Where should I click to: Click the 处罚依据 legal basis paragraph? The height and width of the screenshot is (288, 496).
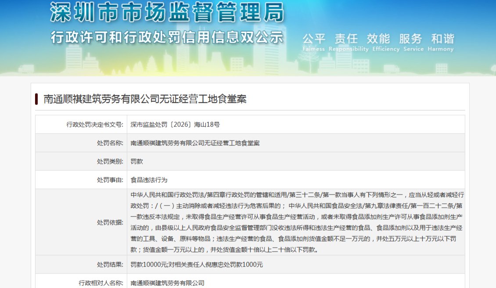(x=297, y=222)
